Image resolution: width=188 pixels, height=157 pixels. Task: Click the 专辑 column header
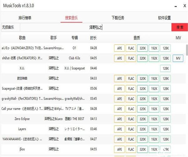75,38
